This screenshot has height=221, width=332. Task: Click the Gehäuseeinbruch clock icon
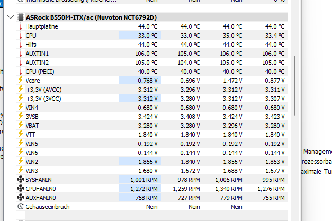click(21, 206)
